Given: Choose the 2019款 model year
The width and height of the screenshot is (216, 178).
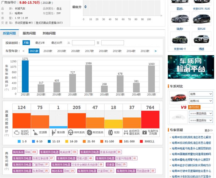Looking at the screenshot, I should click(x=62, y=51).
